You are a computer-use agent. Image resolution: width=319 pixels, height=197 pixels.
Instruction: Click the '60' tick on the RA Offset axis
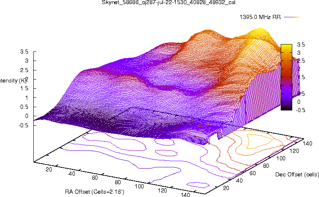[x=95, y=178]
